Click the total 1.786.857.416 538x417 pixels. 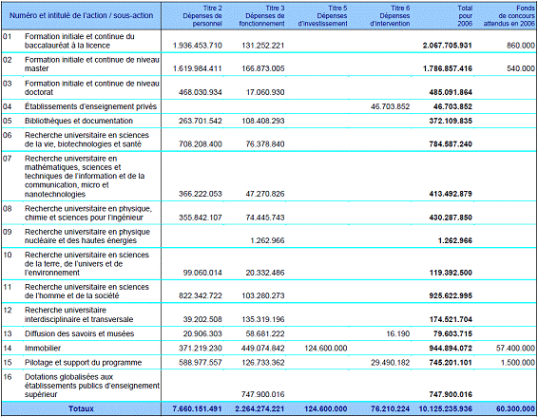click(448, 68)
